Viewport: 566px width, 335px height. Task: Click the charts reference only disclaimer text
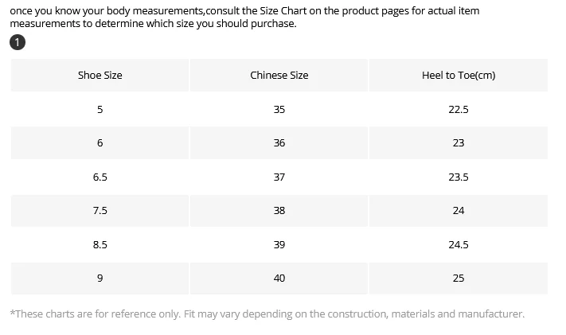click(267, 314)
